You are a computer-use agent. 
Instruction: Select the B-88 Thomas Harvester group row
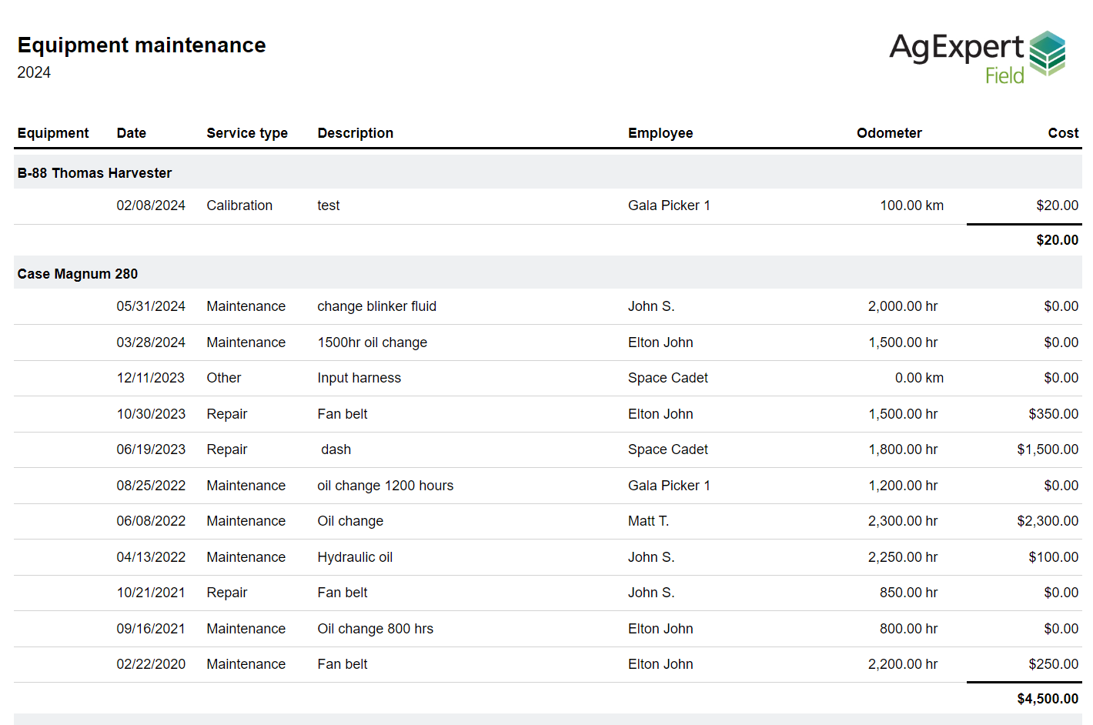pos(95,173)
